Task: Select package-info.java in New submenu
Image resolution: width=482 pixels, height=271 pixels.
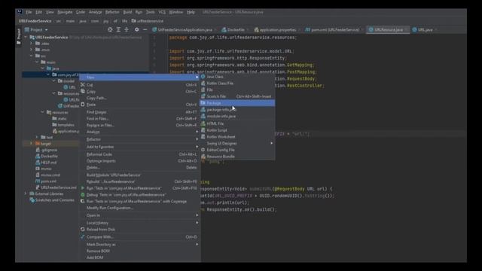Action: point(237,110)
